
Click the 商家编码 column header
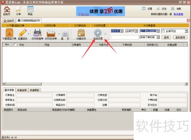coord(130,110)
